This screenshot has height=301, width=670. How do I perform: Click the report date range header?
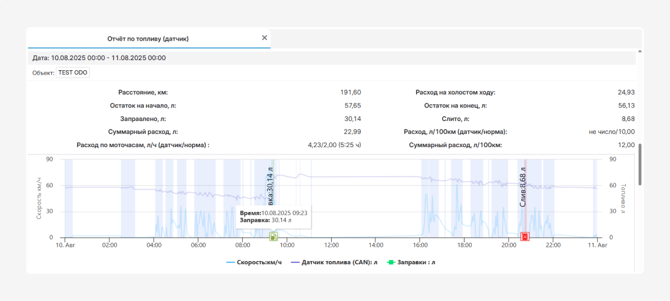[99, 57]
